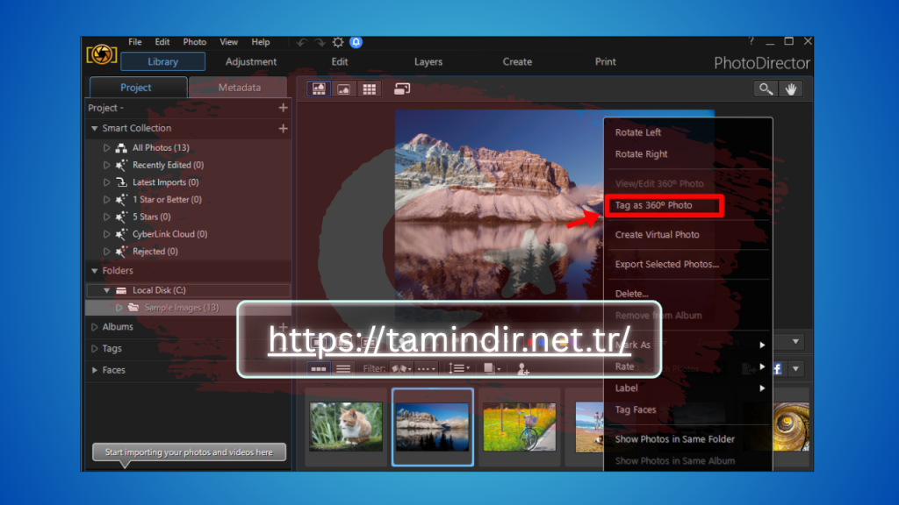Open notifications with the blue bell icon
Image resolution: width=899 pixels, height=505 pixels.
coord(356,42)
